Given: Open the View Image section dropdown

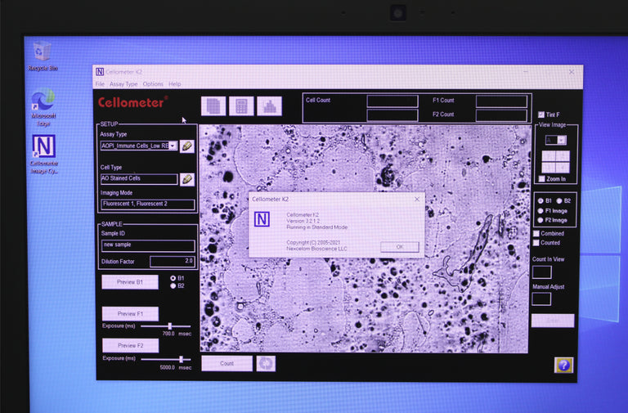Looking at the screenshot, I should pos(561,141).
